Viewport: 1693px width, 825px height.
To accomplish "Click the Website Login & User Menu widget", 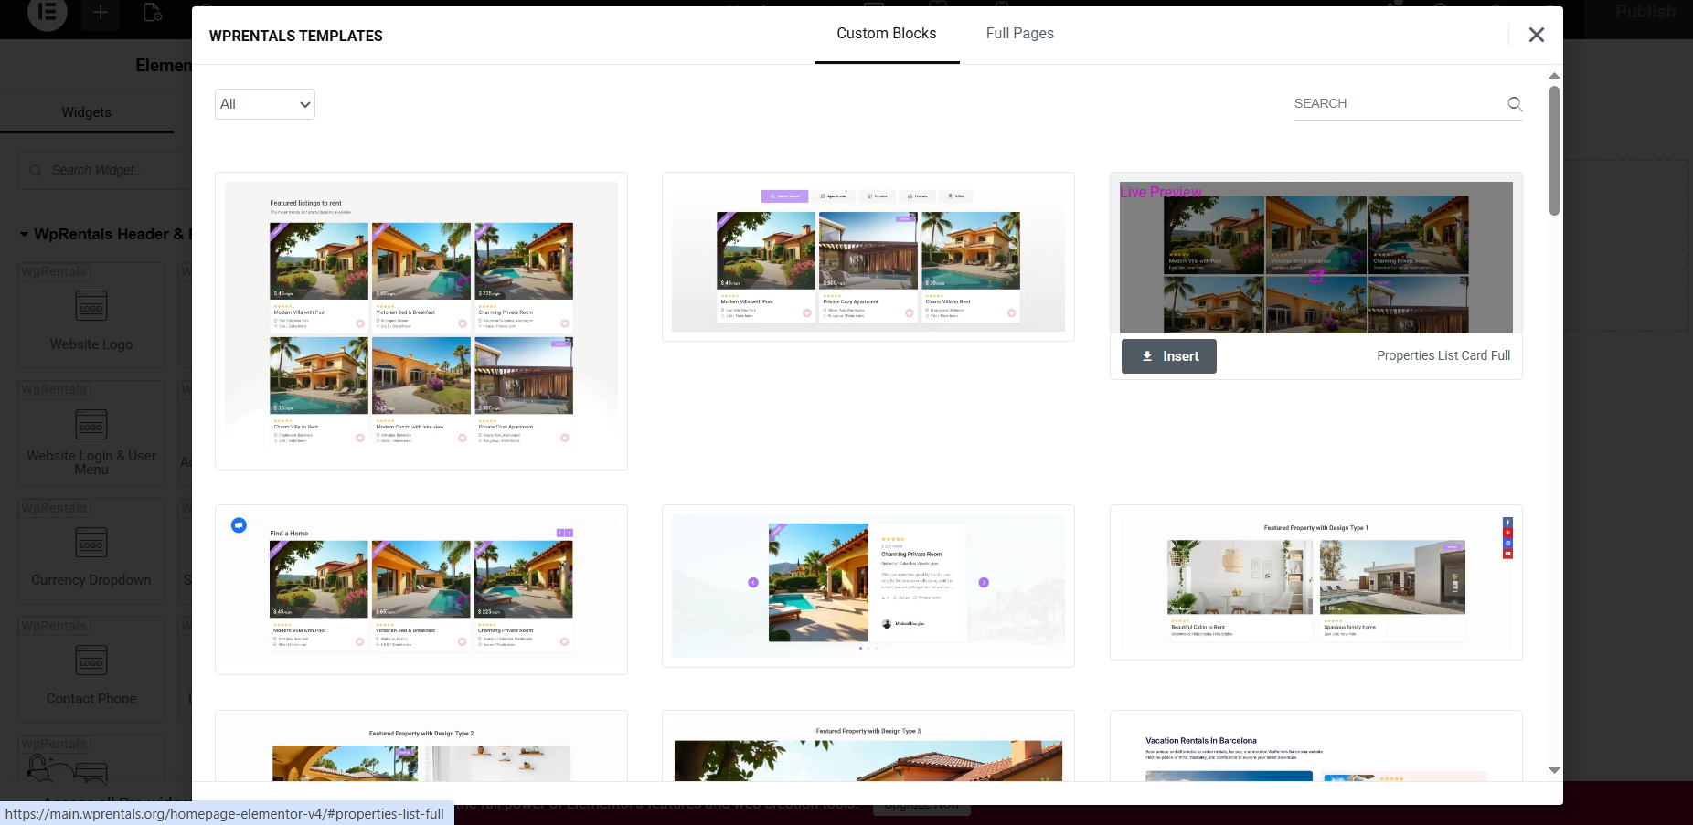I will [91, 439].
